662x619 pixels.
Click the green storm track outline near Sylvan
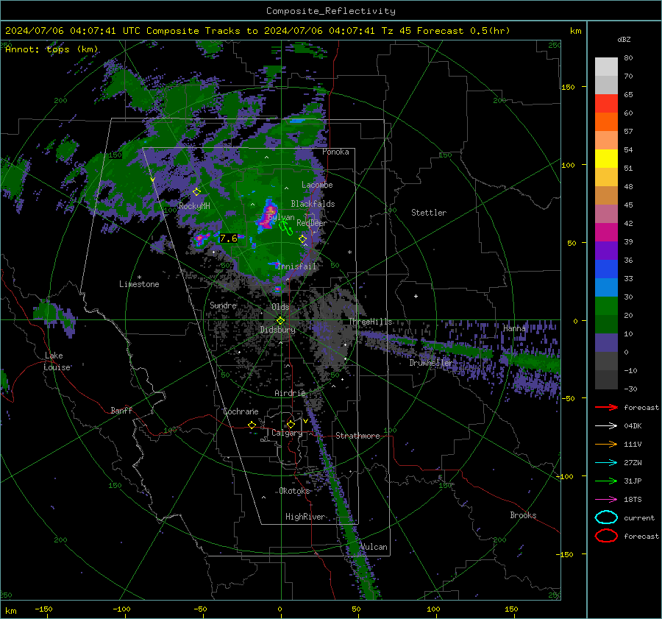286,227
